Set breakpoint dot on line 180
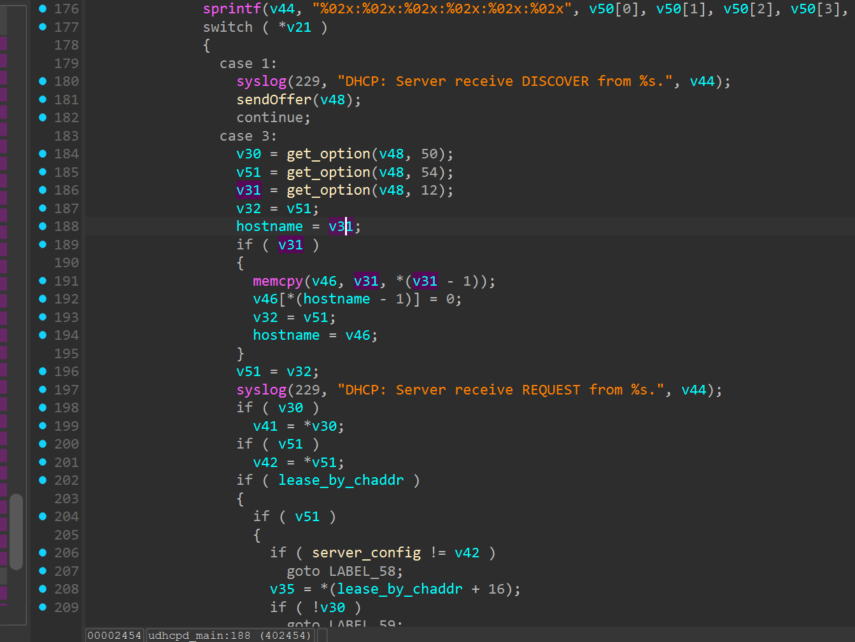855x642 pixels. 43,81
